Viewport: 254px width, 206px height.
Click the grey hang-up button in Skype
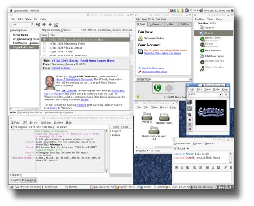pos(169,88)
